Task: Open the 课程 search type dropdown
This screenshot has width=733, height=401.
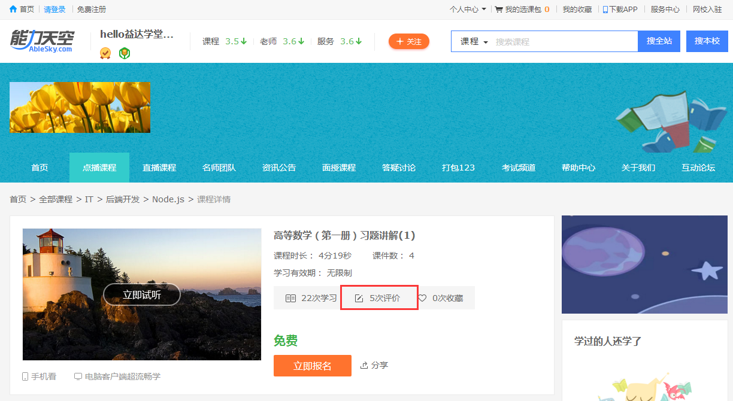Action: (x=474, y=42)
